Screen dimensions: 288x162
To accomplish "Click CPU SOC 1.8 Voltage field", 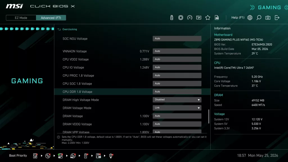I will tap(177, 84).
